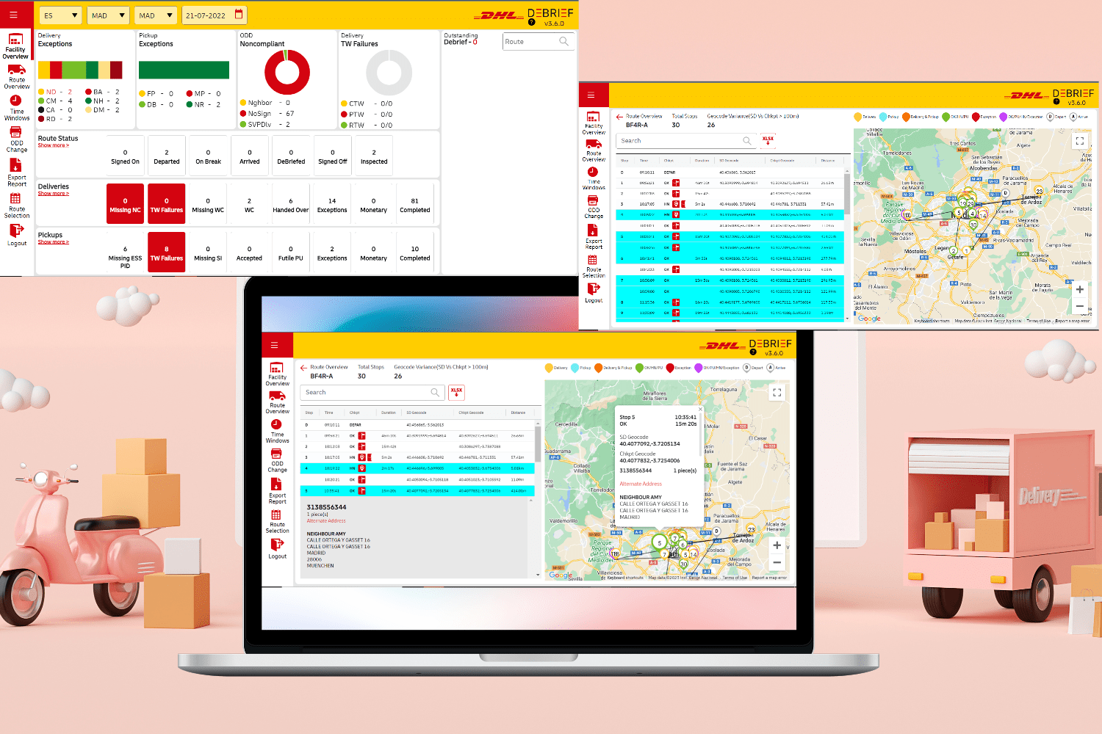Click the Inspected route status tile
Image resolution: width=1102 pixels, height=734 pixels.
point(374,156)
